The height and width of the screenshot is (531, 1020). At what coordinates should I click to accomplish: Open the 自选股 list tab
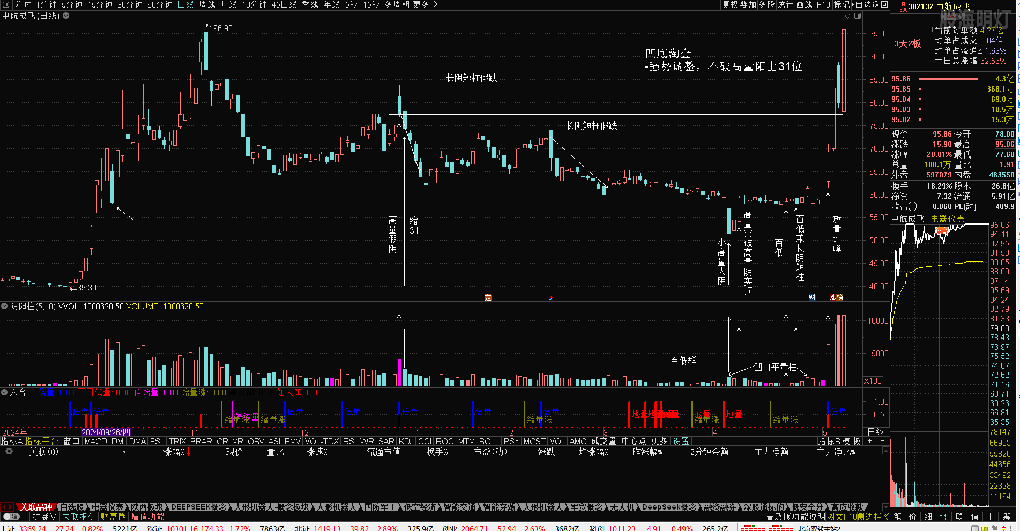(x=72, y=507)
